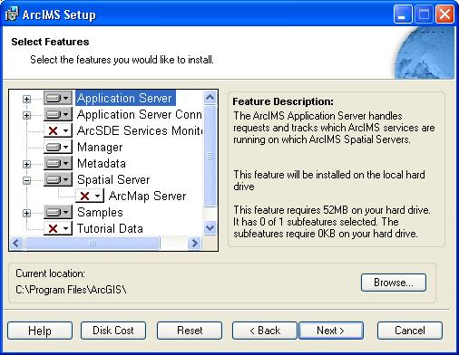This screenshot has width=459, height=355.
Task: Click the Browse... button
Action: click(394, 283)
